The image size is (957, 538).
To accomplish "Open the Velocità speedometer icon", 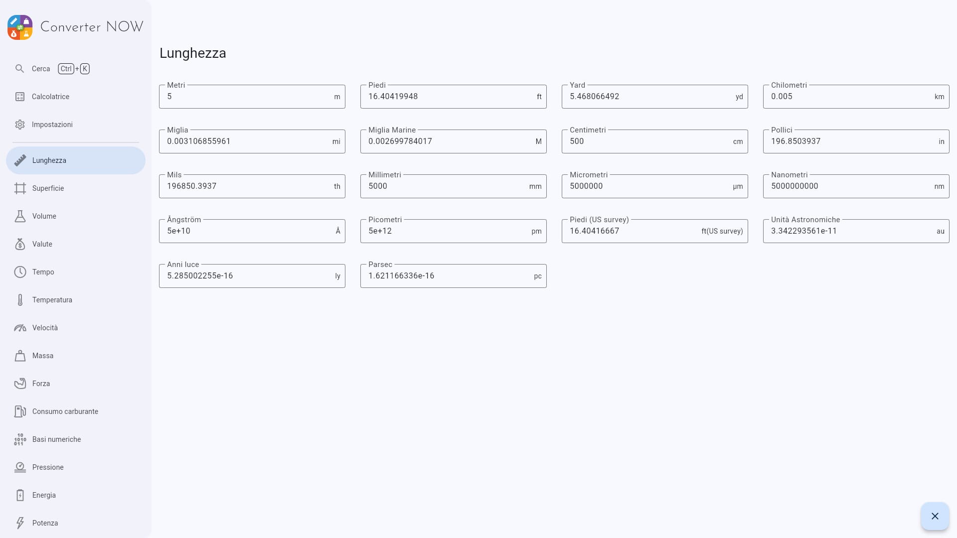I will pyautogui.click(x=20, y=328).
